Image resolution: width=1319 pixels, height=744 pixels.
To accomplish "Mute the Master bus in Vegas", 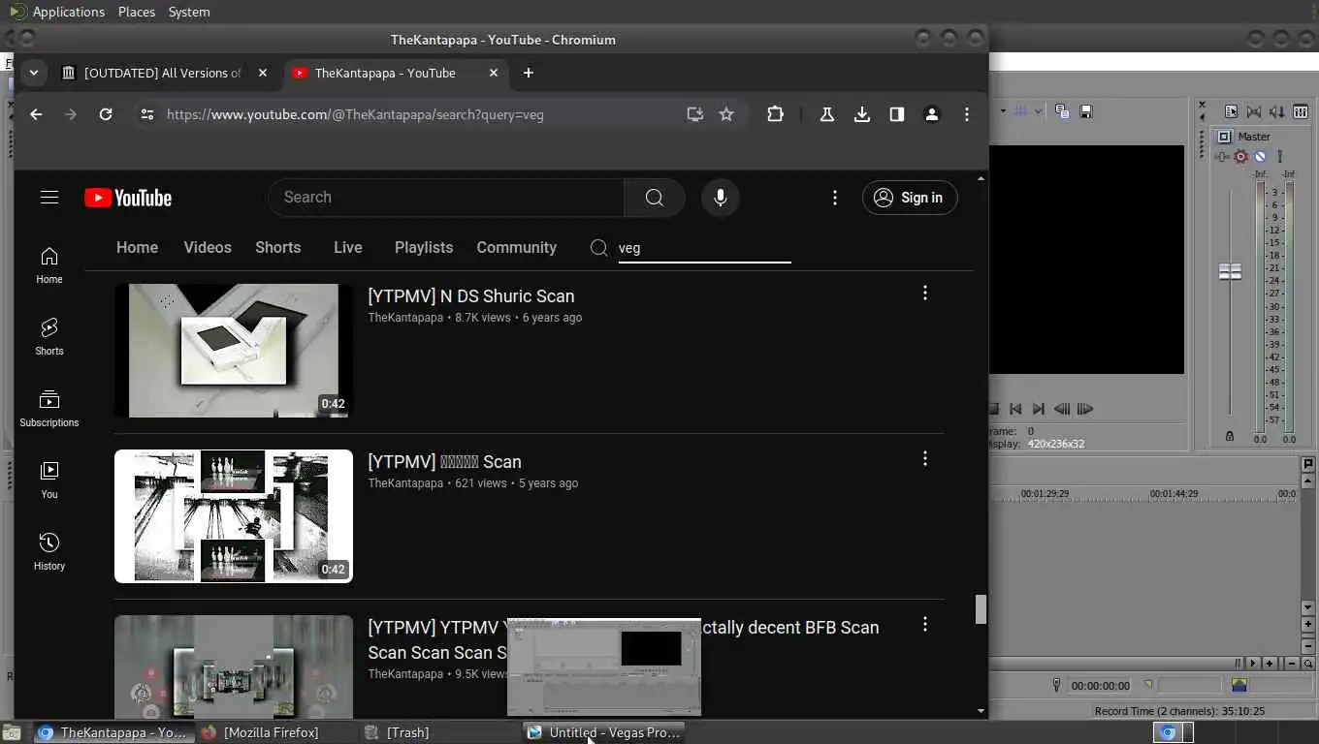I will tap(1260, 156).
